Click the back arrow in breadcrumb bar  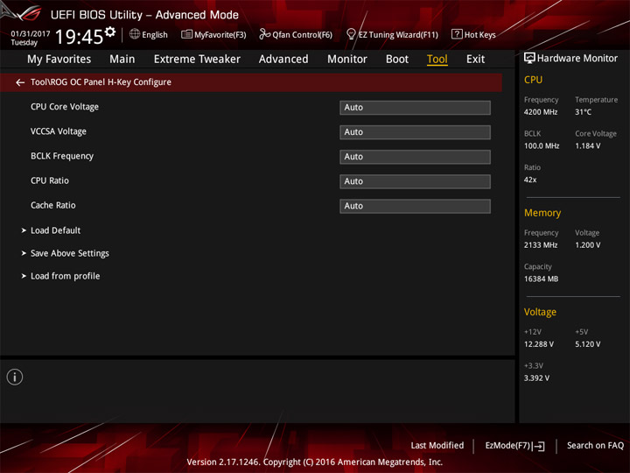(x=20, y=82)
